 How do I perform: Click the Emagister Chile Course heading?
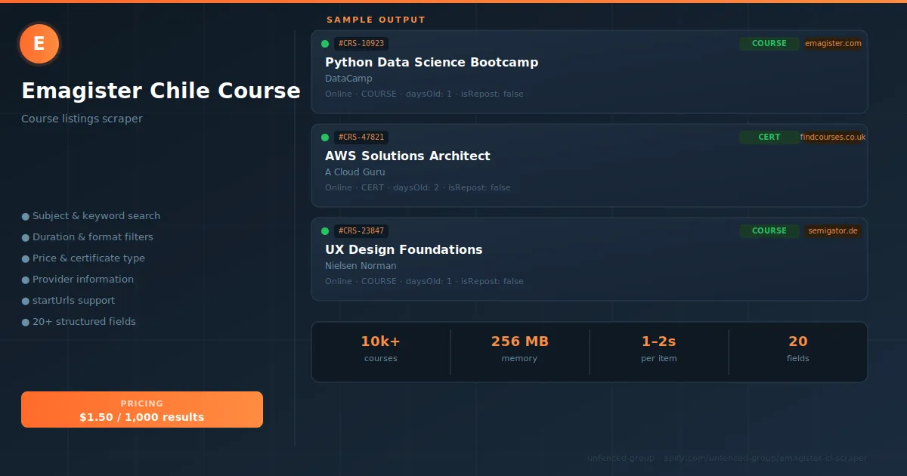pos(161,91)
